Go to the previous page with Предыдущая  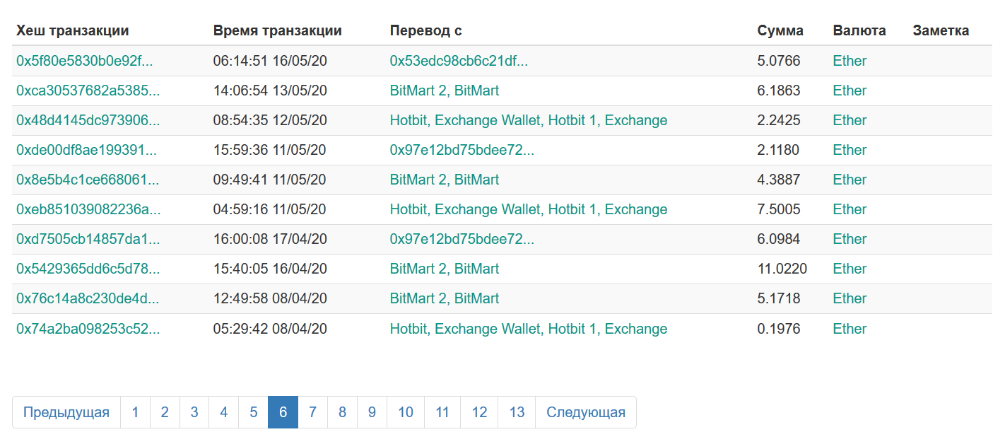coord(66,412)
